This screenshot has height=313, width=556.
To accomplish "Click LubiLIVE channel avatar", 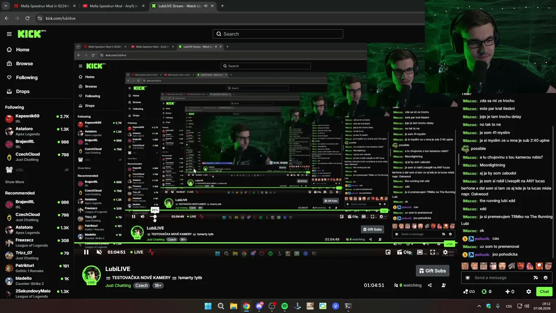I will pos(91,275).
